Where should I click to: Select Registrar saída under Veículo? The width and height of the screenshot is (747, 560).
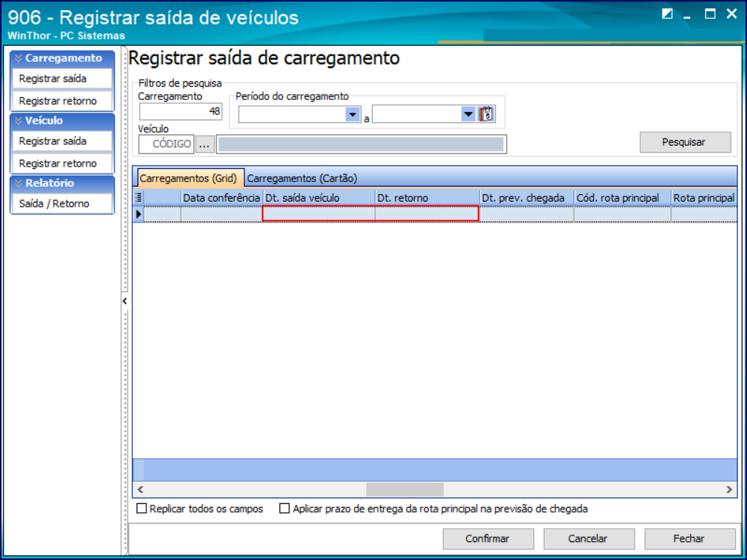coord(62,141)
